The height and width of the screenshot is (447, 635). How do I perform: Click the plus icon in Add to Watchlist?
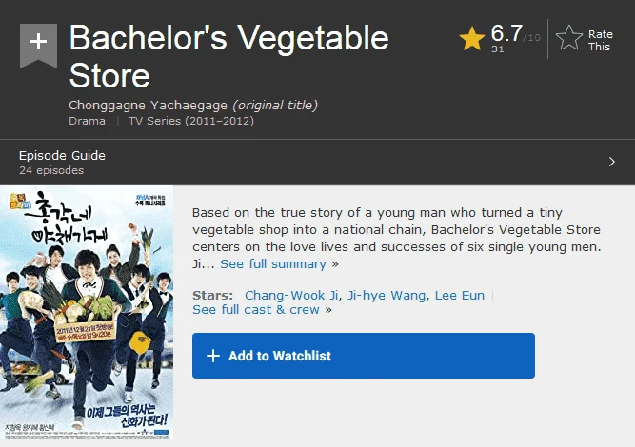(x=213, y=356)
